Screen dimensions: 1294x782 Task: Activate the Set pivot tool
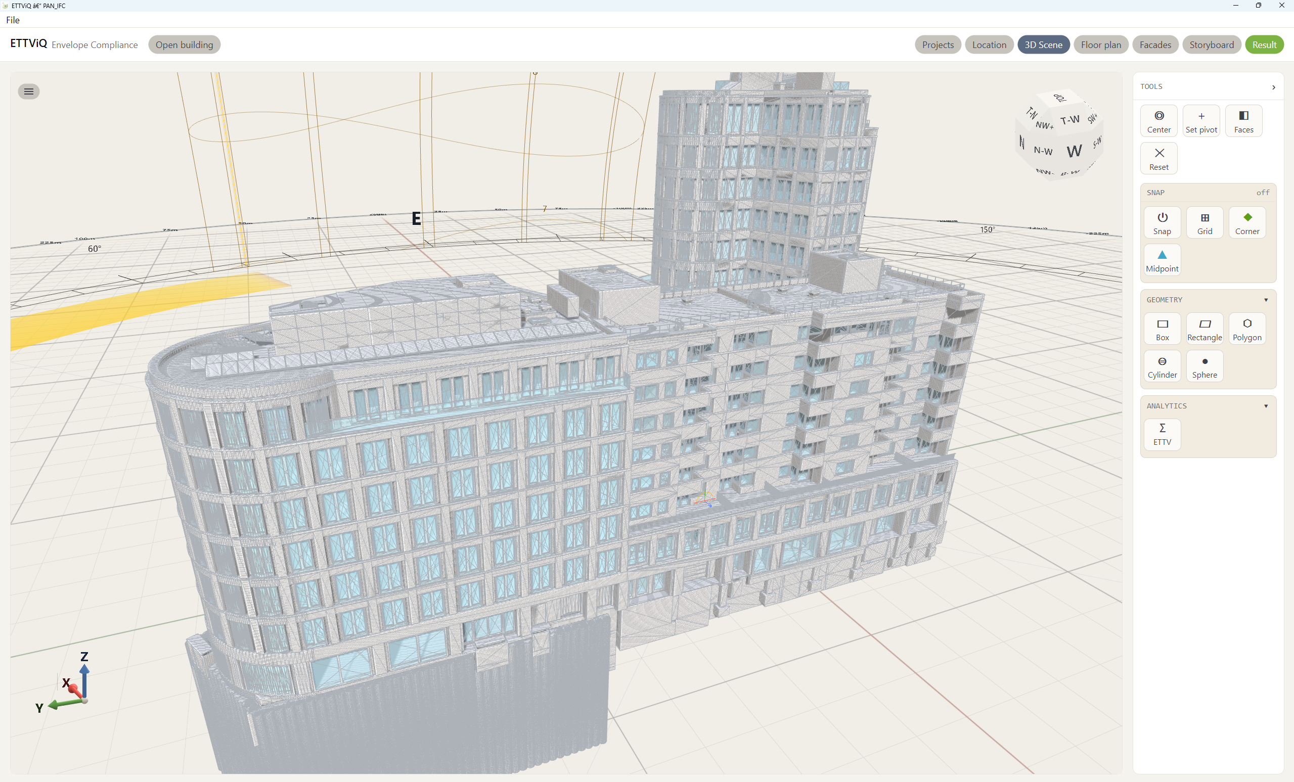(1201, 121)
